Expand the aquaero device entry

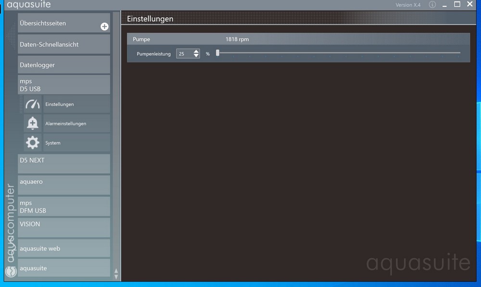point(64,185)
